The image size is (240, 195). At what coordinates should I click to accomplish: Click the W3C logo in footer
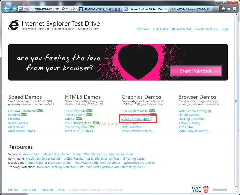197,189
